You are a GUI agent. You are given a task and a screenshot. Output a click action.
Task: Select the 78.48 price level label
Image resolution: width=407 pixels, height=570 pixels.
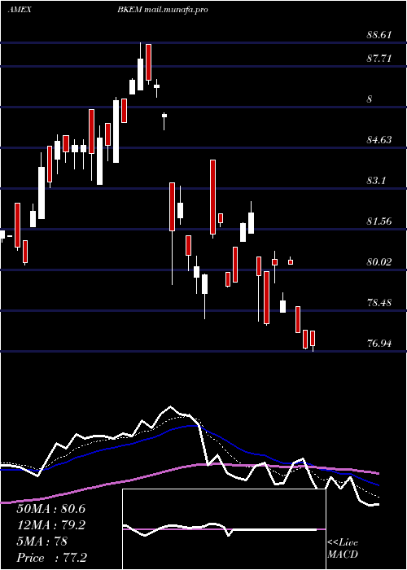(379, 302)
